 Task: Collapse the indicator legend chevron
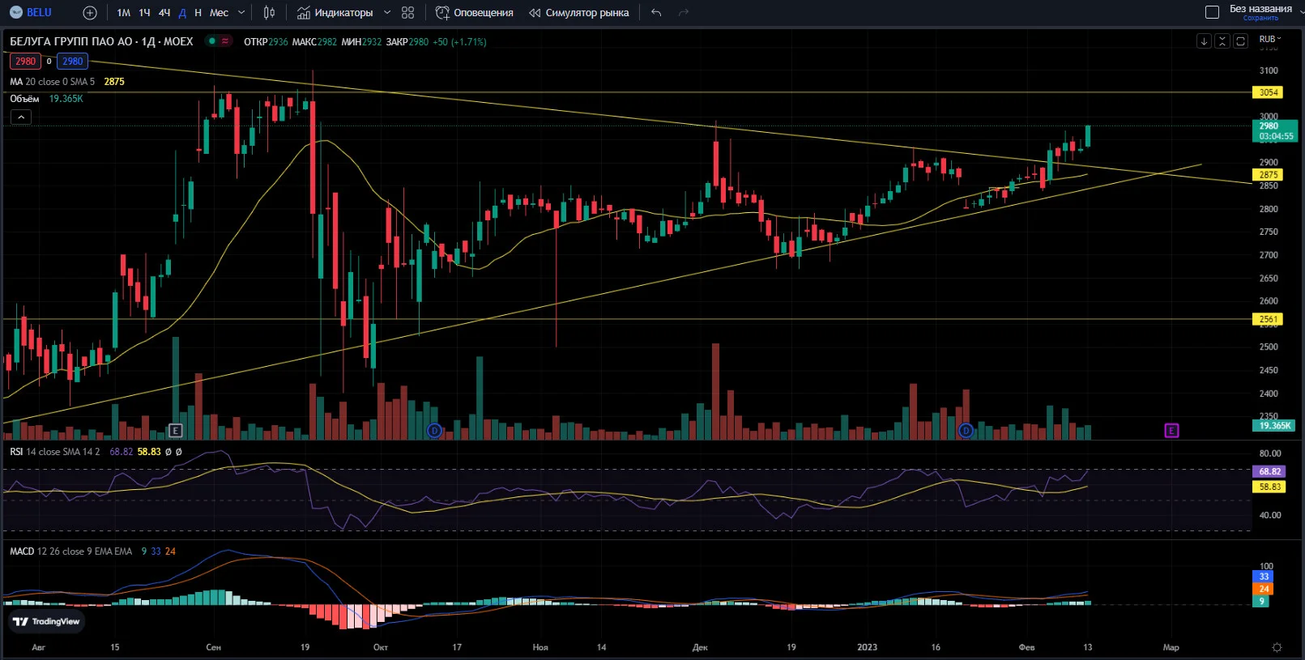21,117
